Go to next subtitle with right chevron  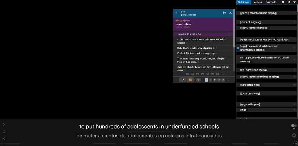click(x=4, y=125)
